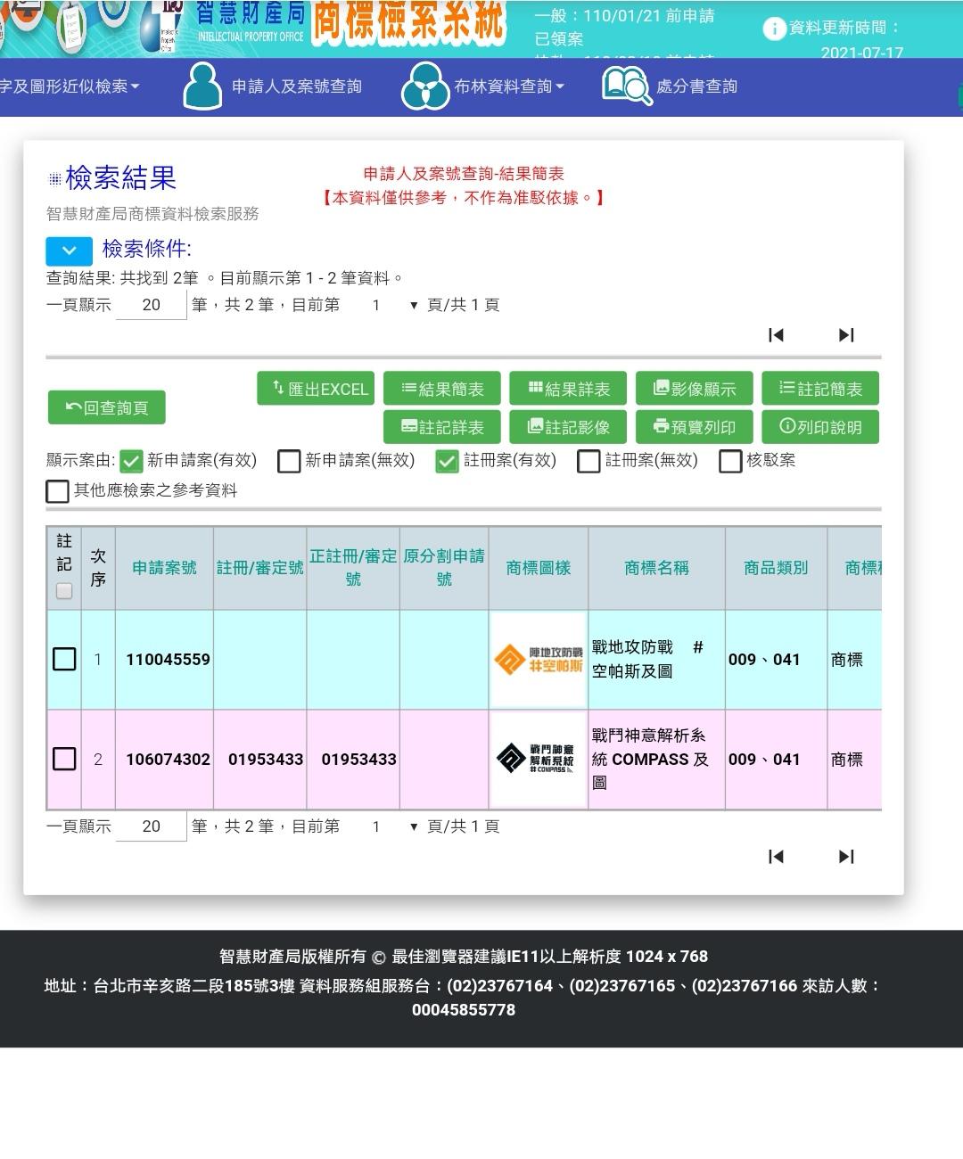Image resolution: width=963 pixels, height=1159 pixels.
Task: Go to last page in bottom pager
Action: tap(846, 857)
